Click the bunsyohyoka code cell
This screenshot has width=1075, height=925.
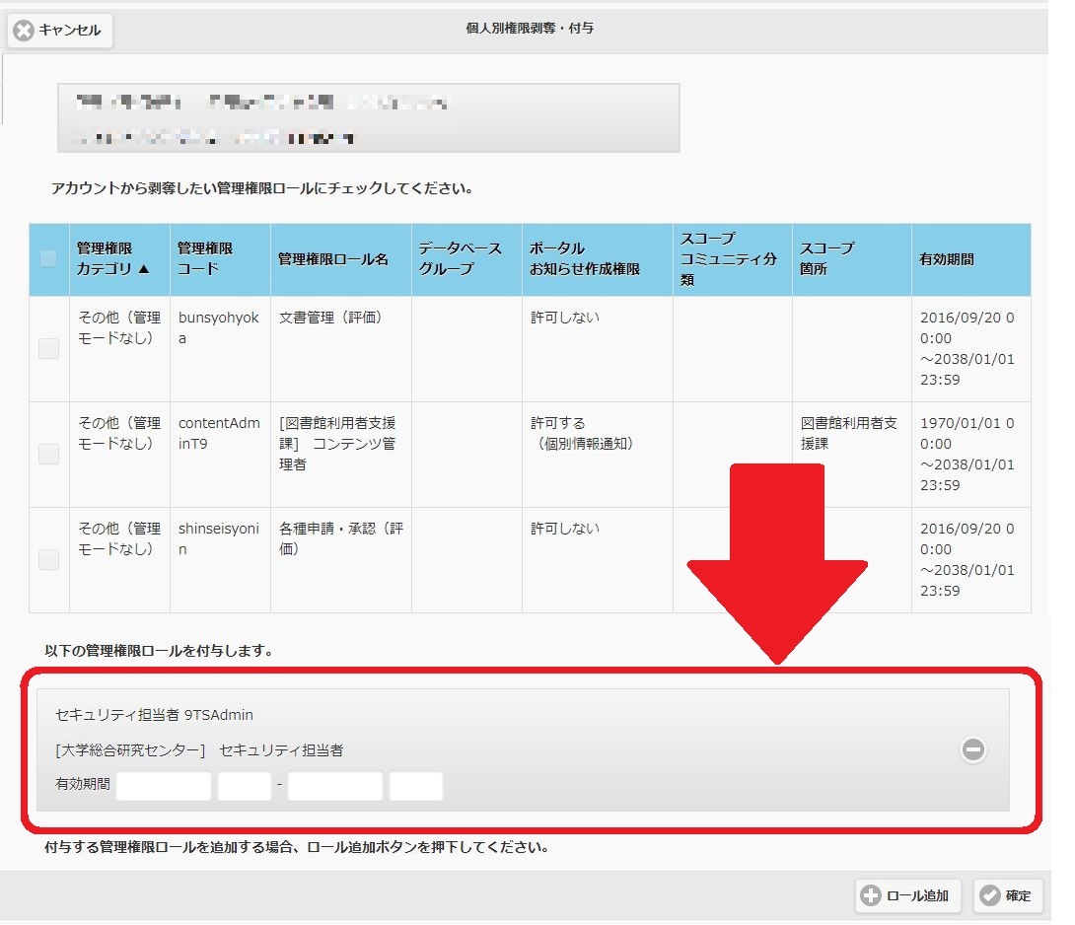tap(220, 349)
